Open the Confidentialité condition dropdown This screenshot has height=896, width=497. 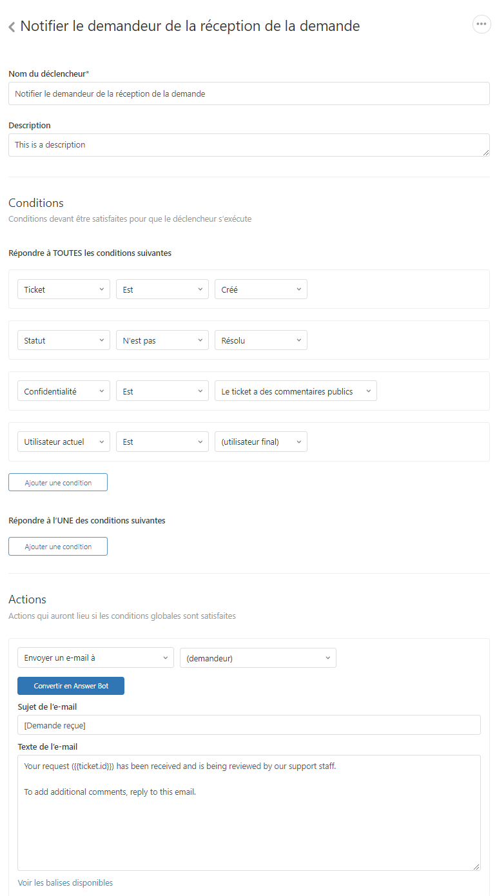64,391
